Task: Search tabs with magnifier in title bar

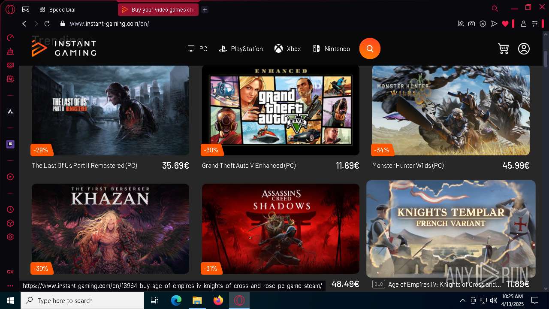Action: (495, 8)
